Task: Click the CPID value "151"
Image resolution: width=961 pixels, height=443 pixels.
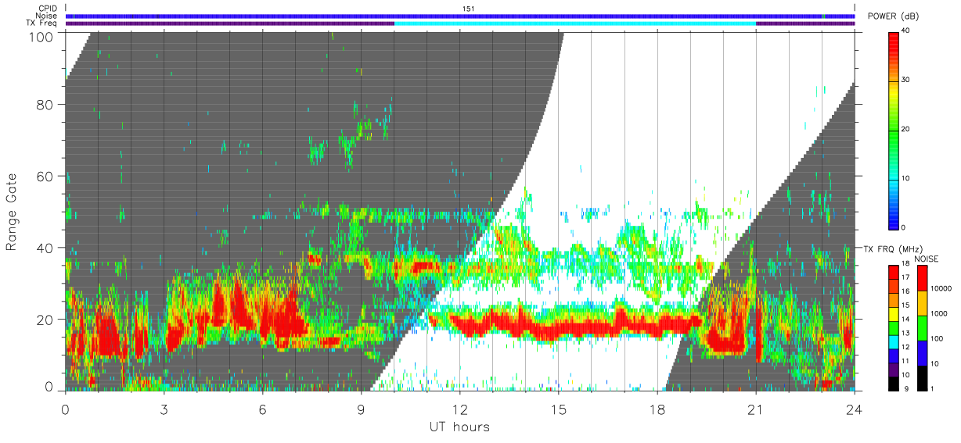Action: (x=468, y=9)
